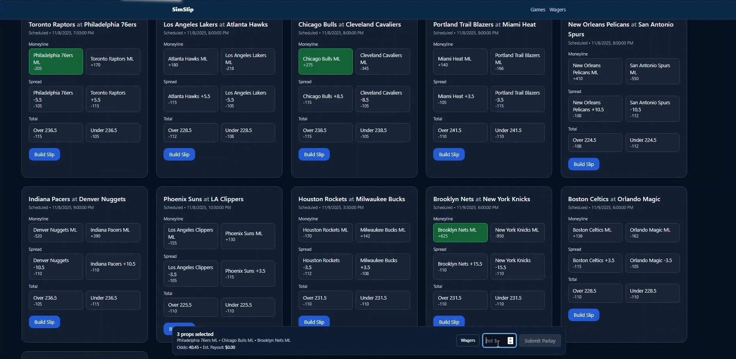This screenshot has width=736, height=359.
Task: Submit the parlay
Action: [x=540, y=341]
